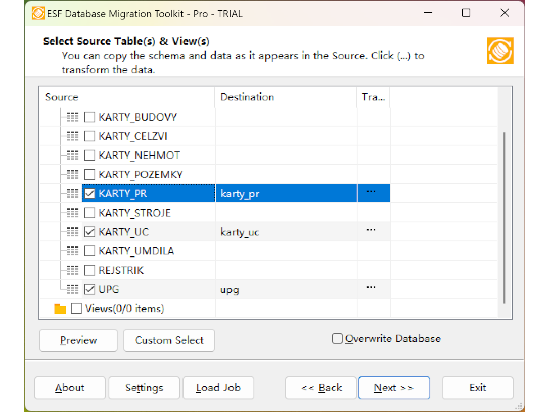Click the table icon beside KARTY_PR
This screenshot has width=550, height=412.
pos(71,193)
